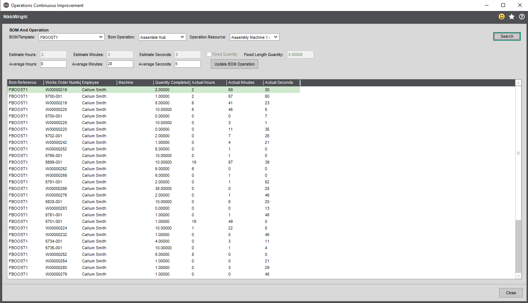This screenshot has height=303, width=528.
Task: Open the BOM/Template dropdown
Action: (72, 37)
